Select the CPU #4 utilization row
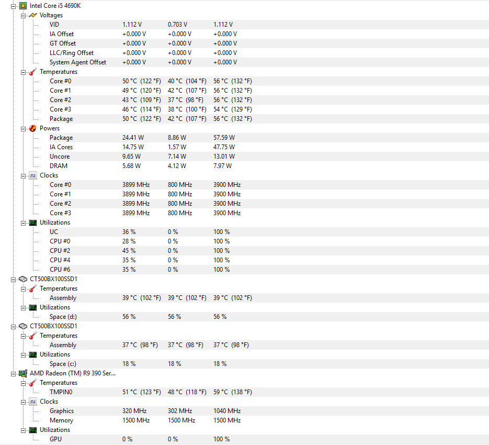 pos(268,260)
